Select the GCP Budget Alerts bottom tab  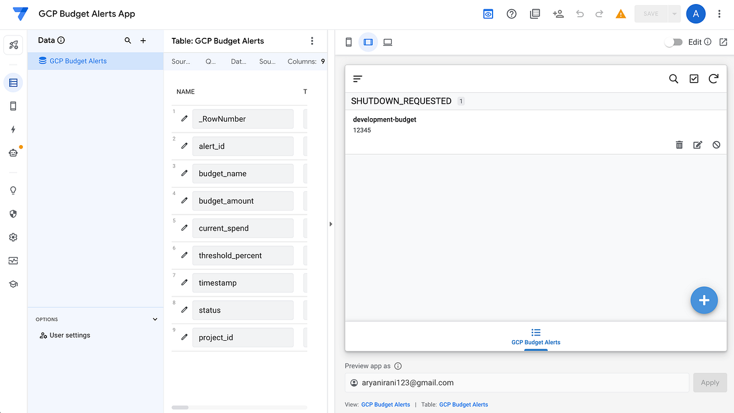point(536,337)
